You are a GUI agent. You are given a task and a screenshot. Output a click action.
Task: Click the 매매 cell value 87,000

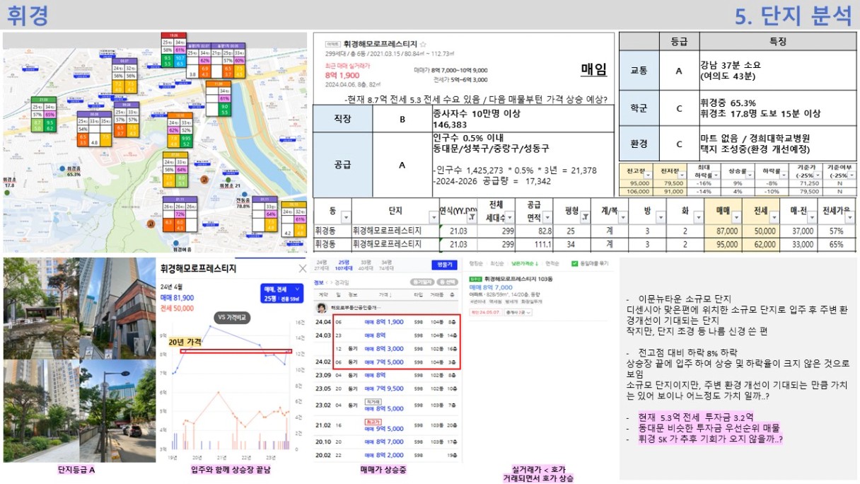tap(723, 231)
